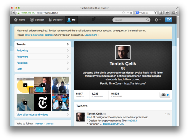
Task: Open the #io hashtag in tweet
Action: (x=89, y=117)
